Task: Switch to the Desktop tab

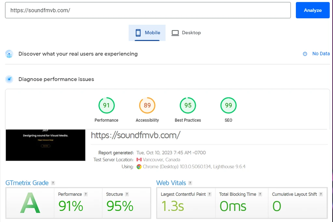Action: pos(186,33)
